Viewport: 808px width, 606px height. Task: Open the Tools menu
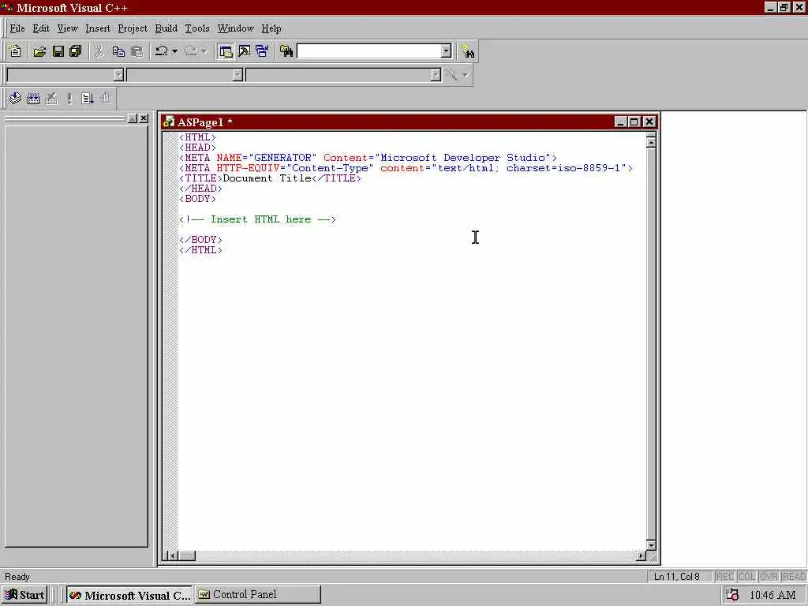coord(196,28)
